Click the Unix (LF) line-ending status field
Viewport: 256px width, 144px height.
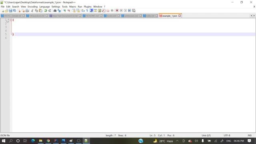pos(206,135)
